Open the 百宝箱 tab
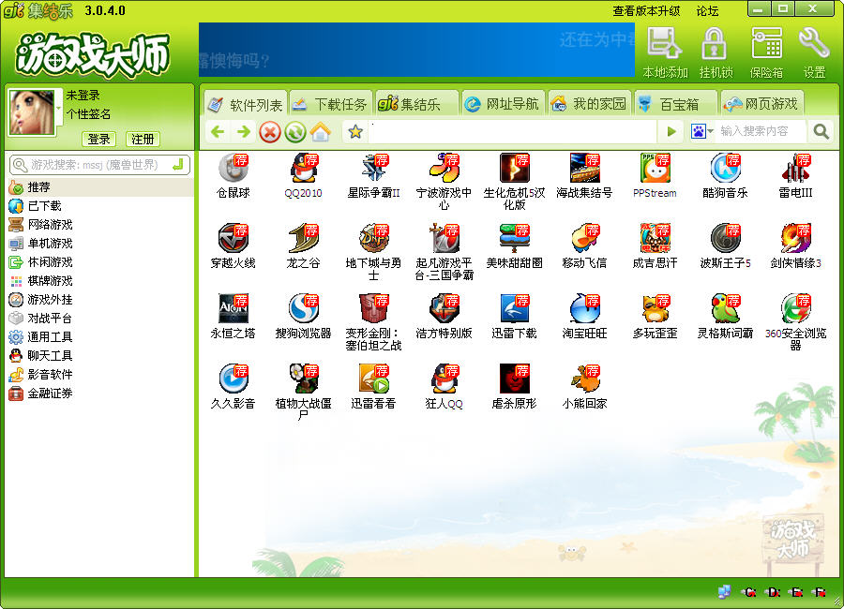Image resolution: width=844 pixels, height=609 pixels. [x=675, y=104]
